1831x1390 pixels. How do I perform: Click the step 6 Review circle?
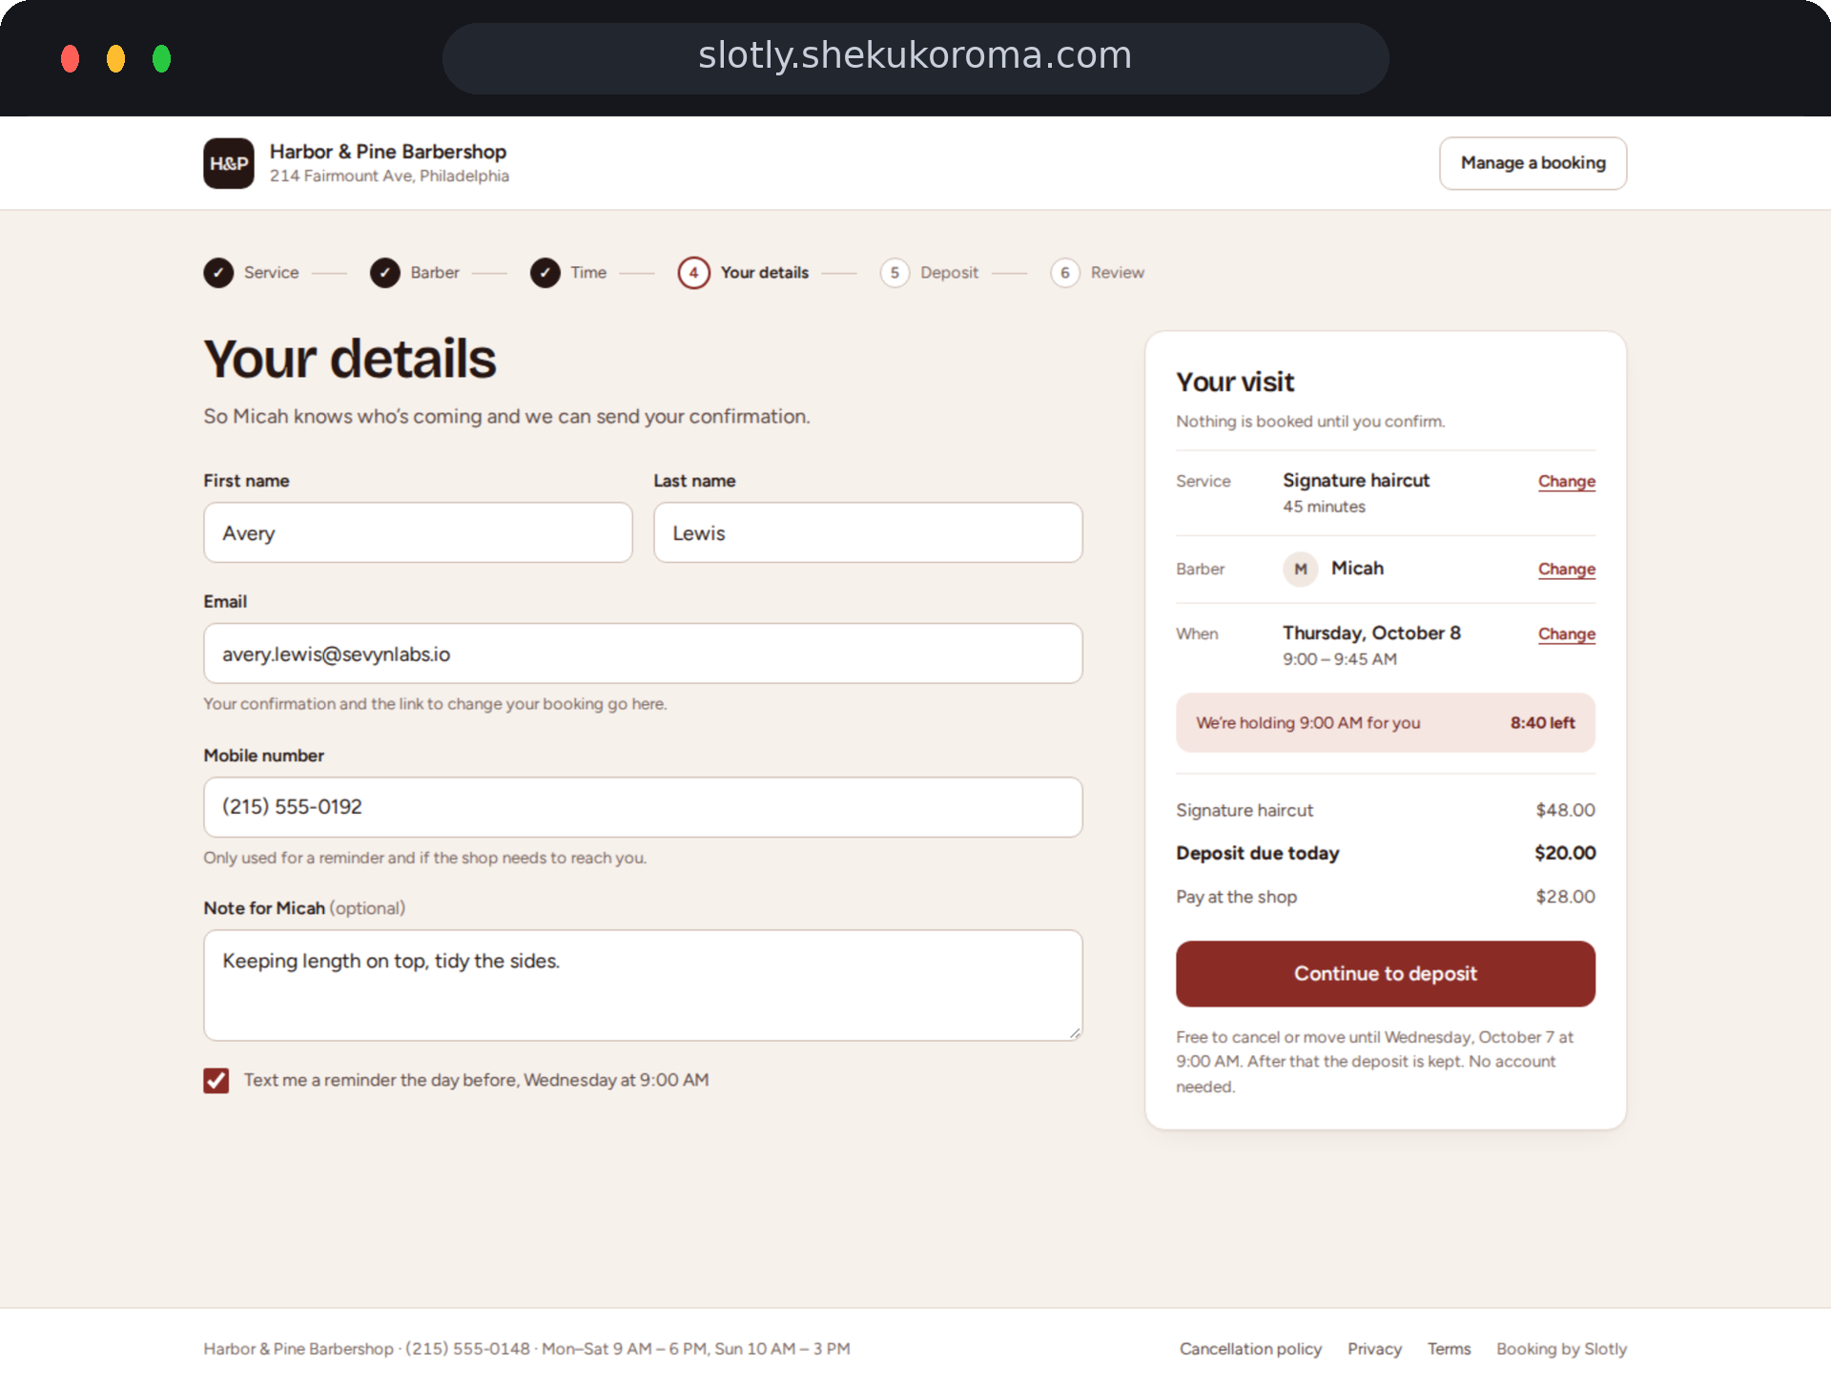point(1065,273)
